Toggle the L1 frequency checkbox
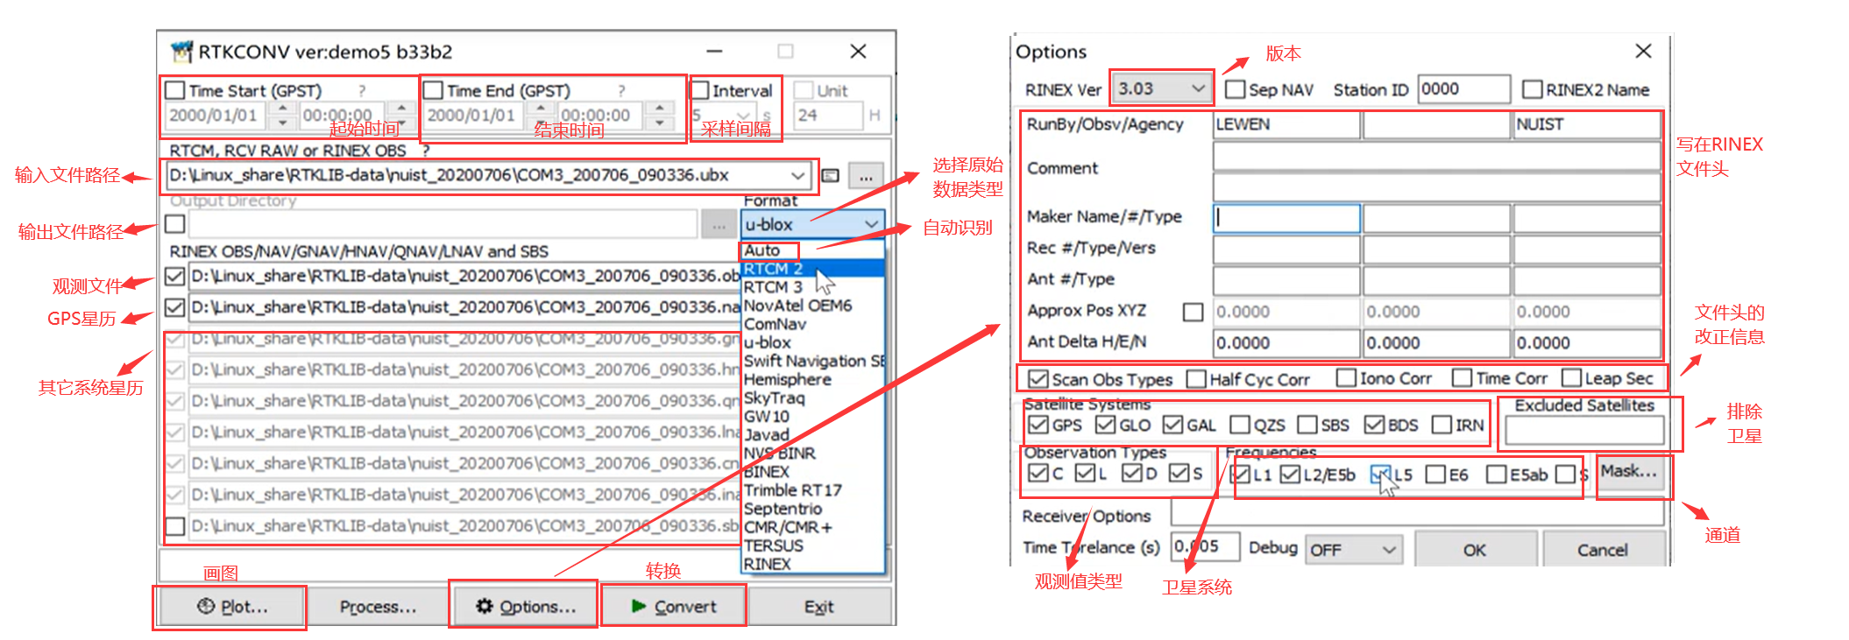This screenshot has width=1849, height=640. pos(1240,475)
